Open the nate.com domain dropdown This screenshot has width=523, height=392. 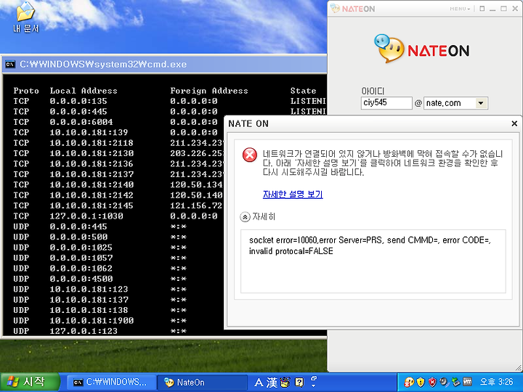(x=481, y=103)
